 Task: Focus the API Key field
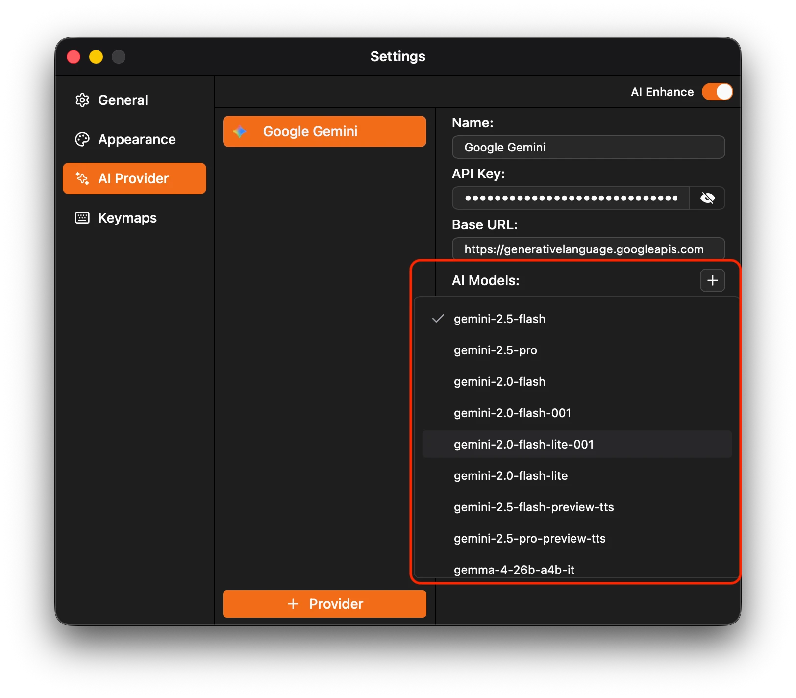click(x=571, y=198)
